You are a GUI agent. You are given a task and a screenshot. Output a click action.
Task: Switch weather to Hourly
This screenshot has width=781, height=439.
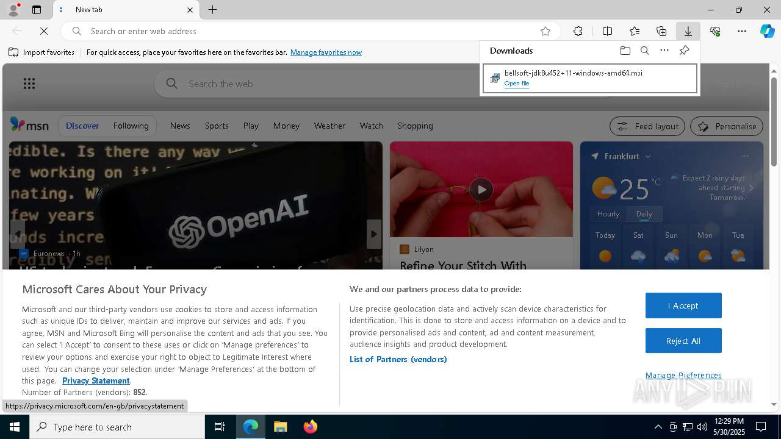click(x=608, y=214)
